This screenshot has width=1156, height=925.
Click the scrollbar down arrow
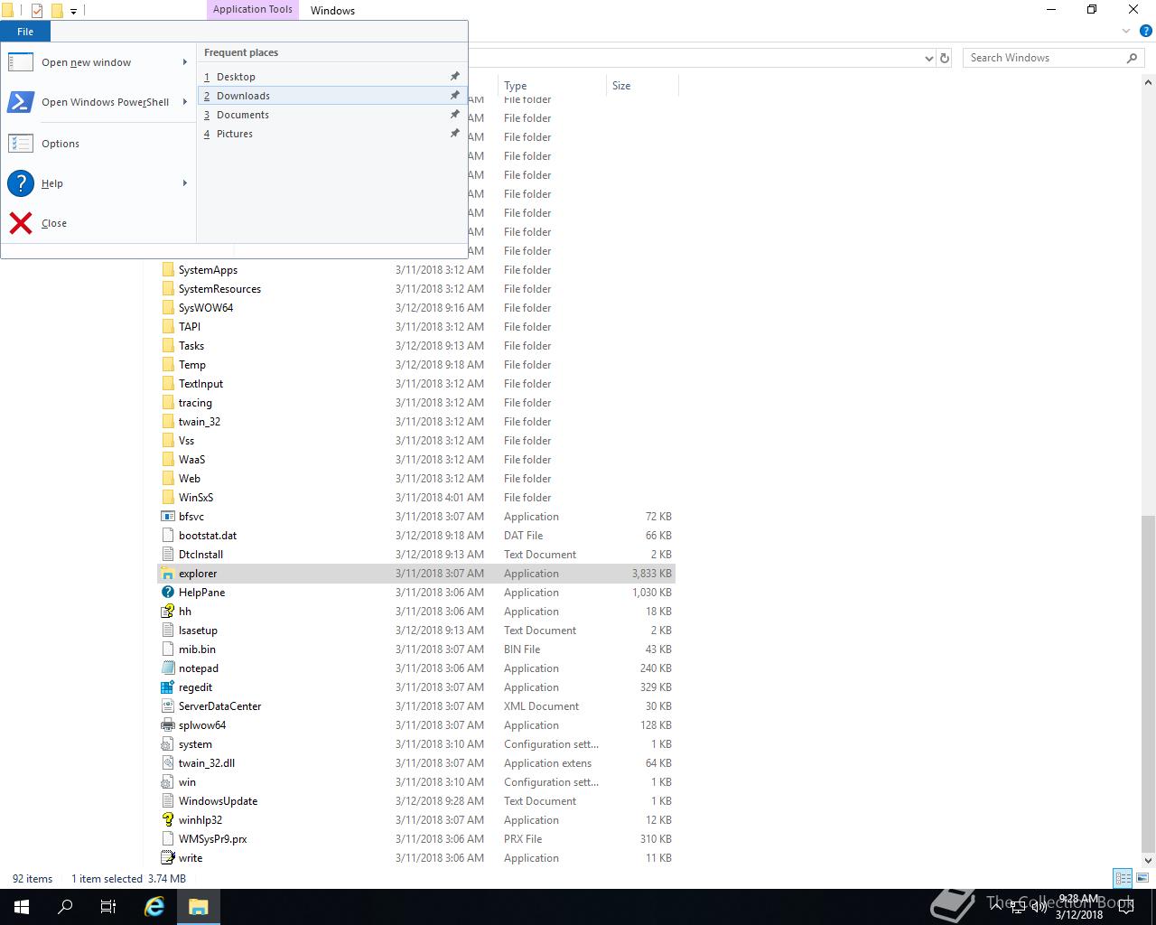(1149, 861)
